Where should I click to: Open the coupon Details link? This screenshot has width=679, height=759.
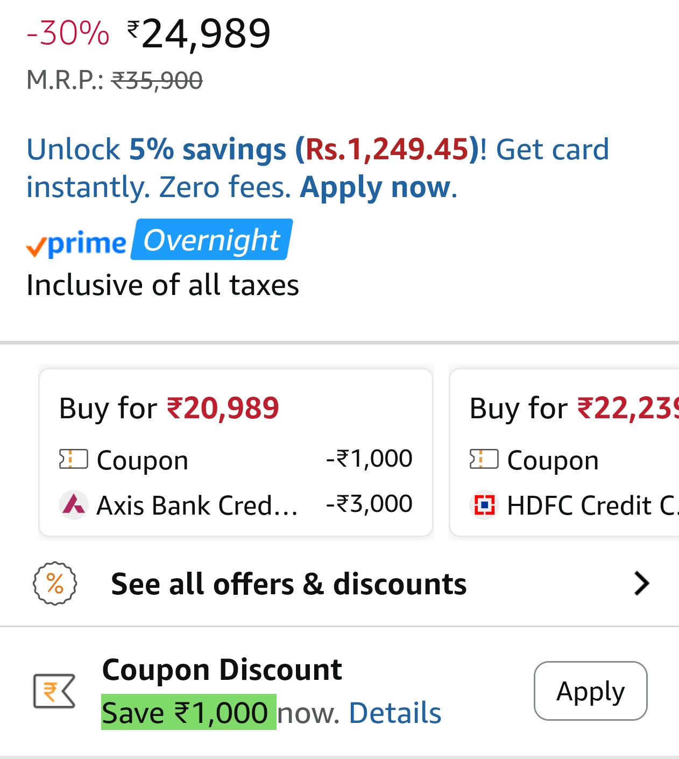(395, 713)
